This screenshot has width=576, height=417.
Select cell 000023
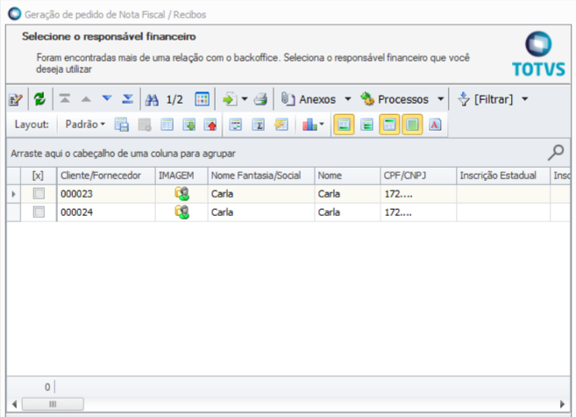106,194
